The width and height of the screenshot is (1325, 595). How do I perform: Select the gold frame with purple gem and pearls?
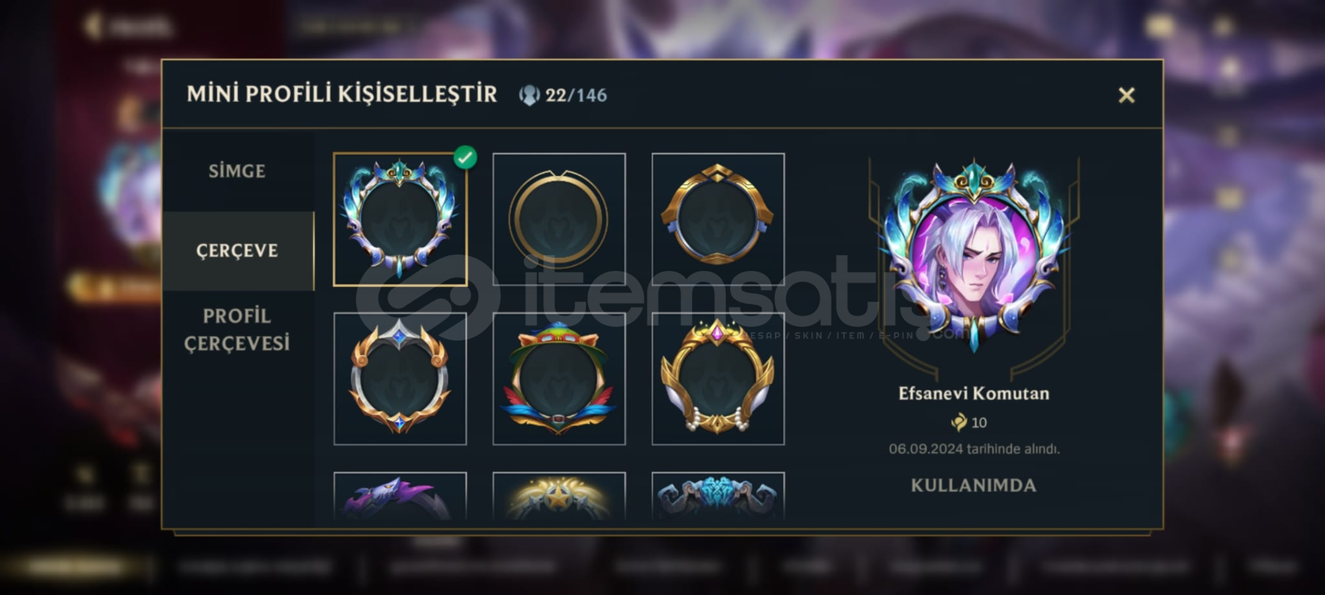[718, 379]
